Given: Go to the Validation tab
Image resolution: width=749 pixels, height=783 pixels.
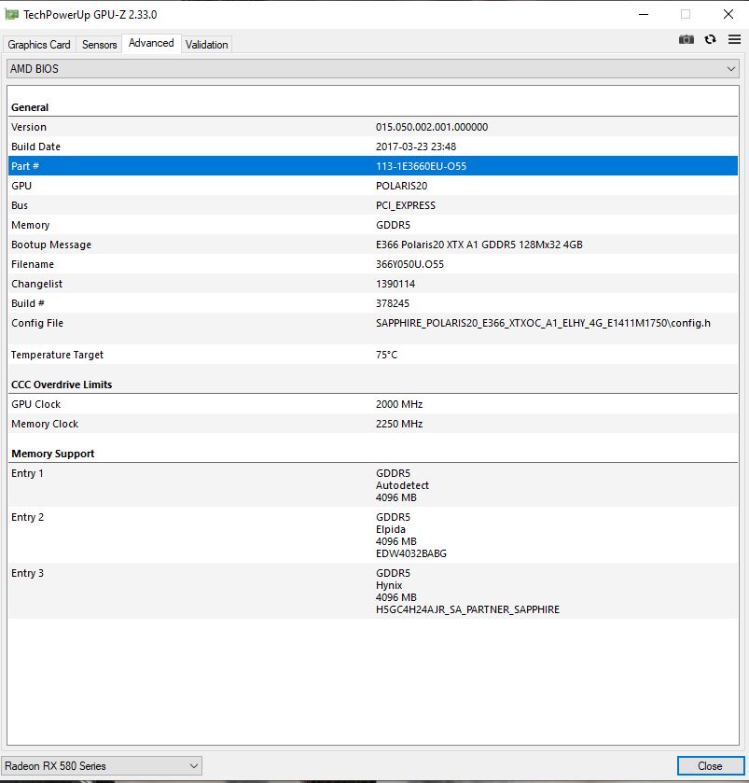Looking at the screenshot, I should [x=206, y=45].
